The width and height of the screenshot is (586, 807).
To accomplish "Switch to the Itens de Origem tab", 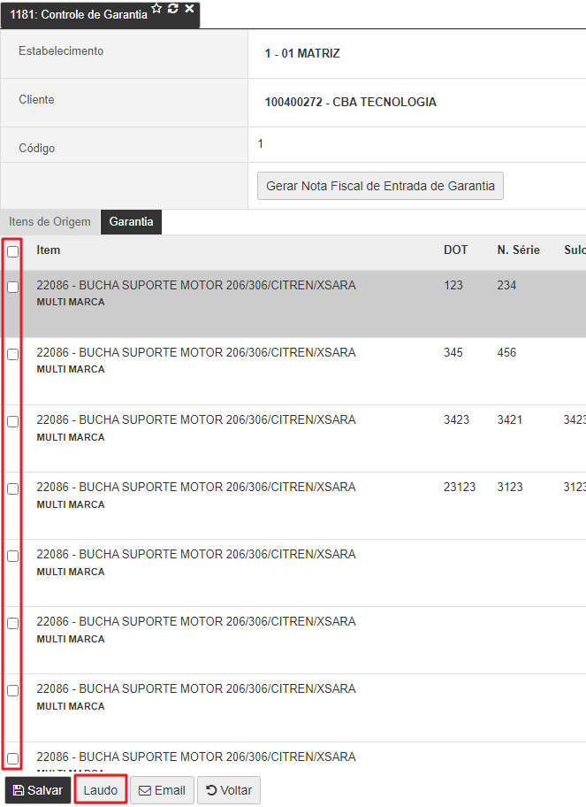I will point(49,222).
